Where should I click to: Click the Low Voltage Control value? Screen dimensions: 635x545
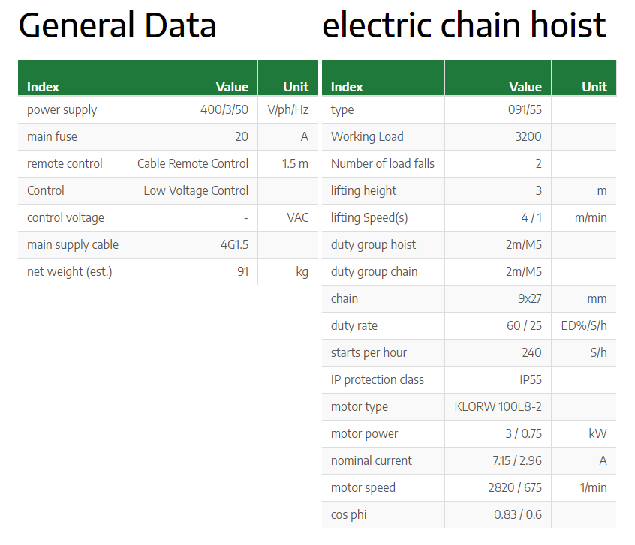tap(196, 190)
